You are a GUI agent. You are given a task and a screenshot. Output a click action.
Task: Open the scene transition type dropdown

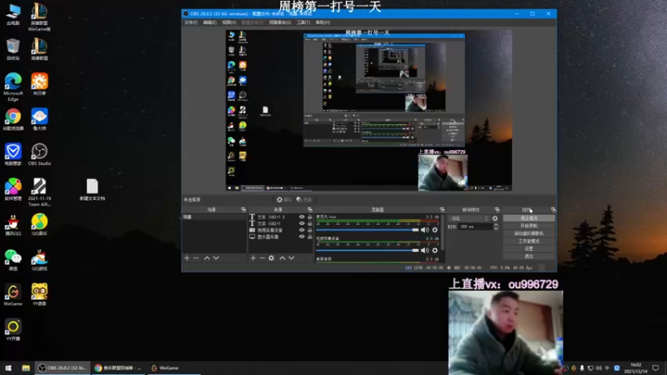(469, 218)
